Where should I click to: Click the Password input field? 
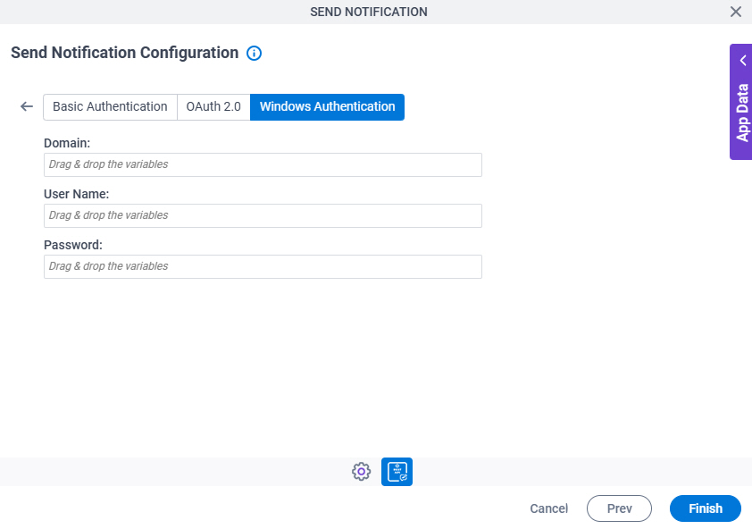click(263, 266)
